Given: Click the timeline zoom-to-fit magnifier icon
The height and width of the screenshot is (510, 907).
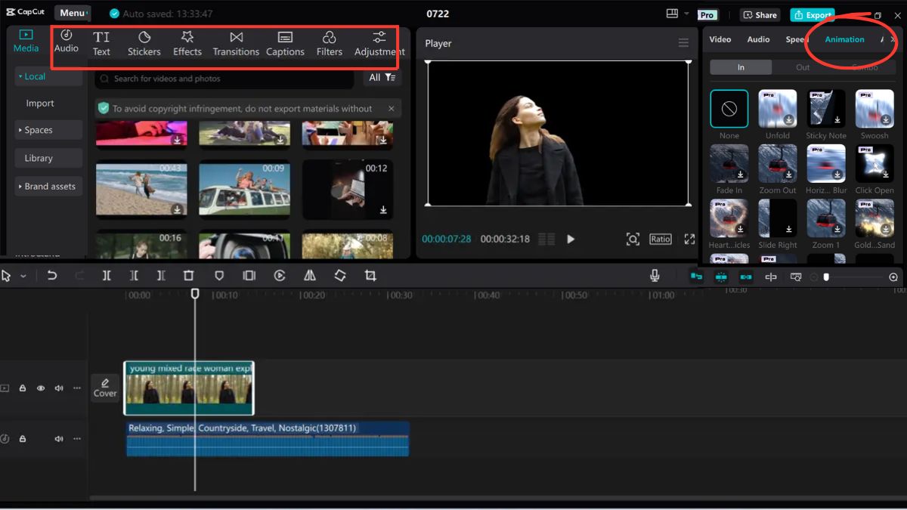Looking at the screenshot, I should click(x=796, y=277).
